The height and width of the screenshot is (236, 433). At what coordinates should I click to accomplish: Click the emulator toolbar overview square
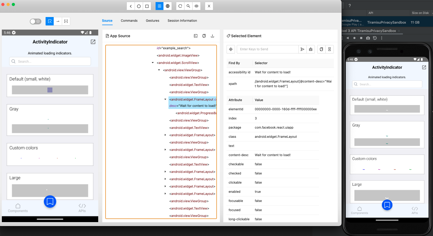click(x=361, y=38)
